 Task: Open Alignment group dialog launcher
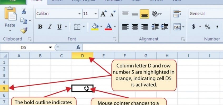pos(183,39)
